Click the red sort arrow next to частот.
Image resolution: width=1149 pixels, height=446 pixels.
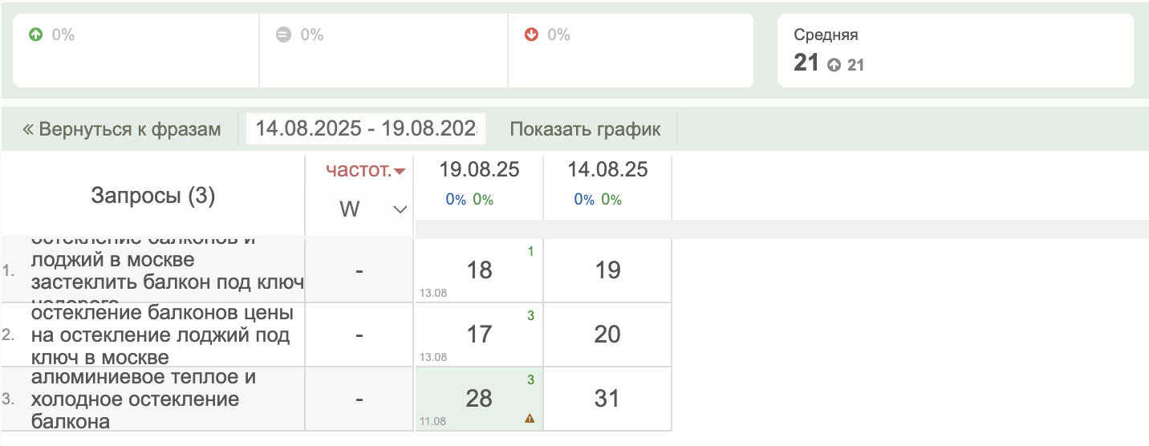click(400, 171)
